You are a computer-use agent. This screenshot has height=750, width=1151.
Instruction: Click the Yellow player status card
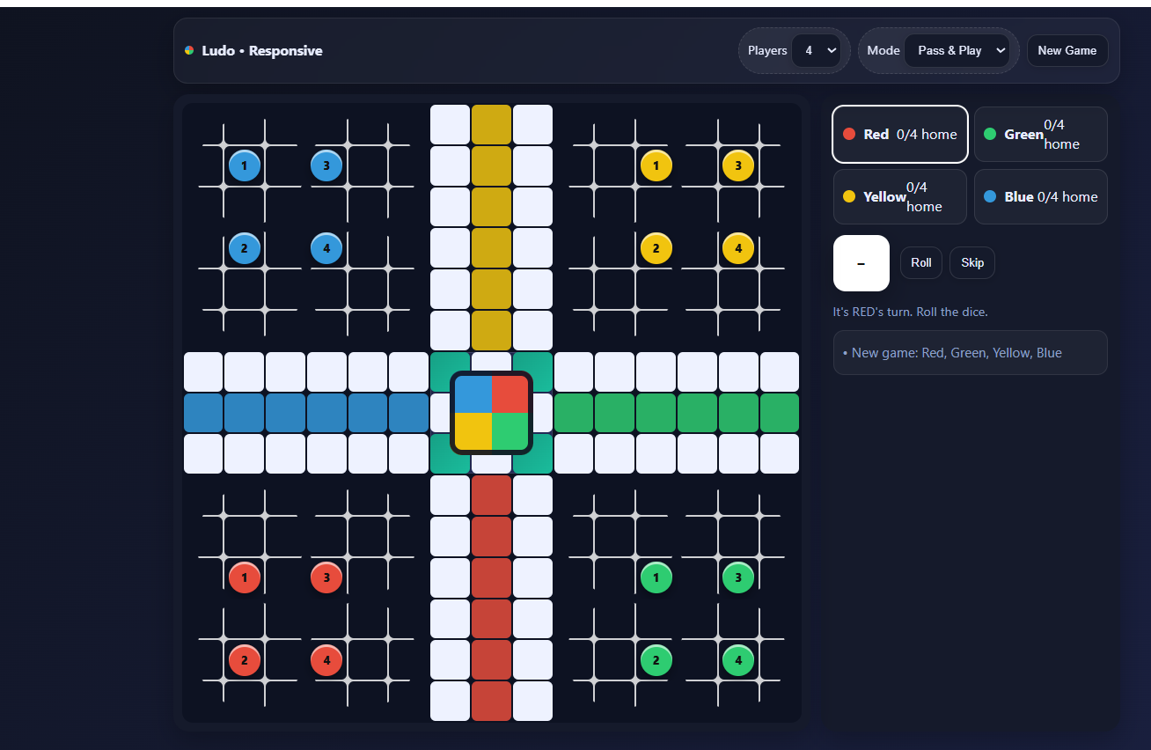(900, 197)
